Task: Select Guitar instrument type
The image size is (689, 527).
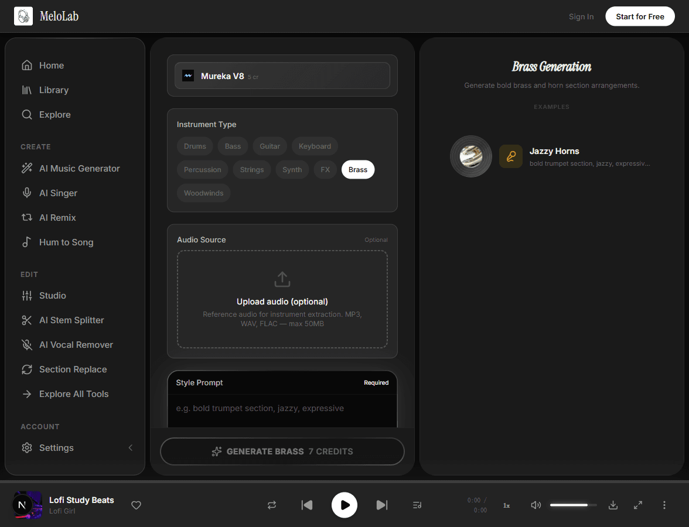Action: tap(270, 146)
